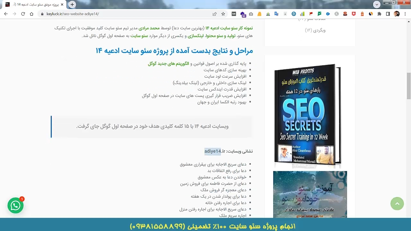Screen dimensions: 411x231
Task: Open a new browser tab
Action: 72,4
